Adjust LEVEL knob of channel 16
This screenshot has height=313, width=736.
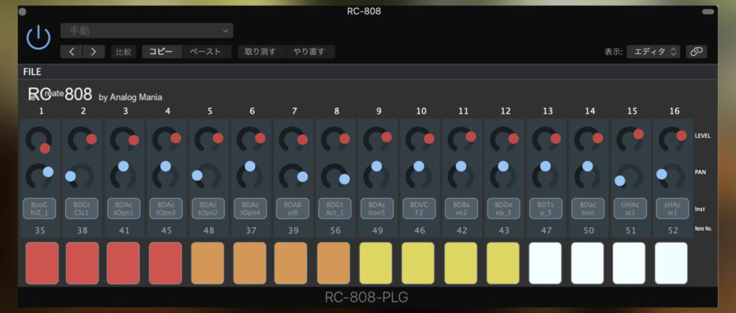(x=672, y=140)
